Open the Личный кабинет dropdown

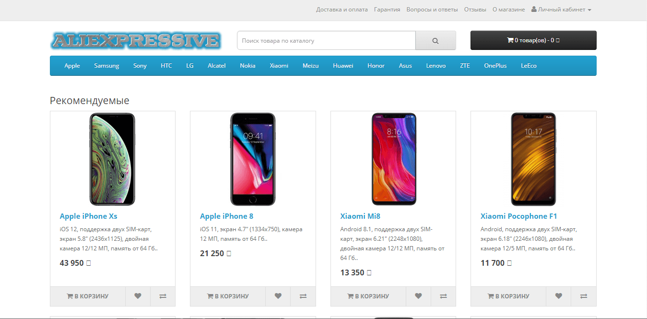click(561, 10)
